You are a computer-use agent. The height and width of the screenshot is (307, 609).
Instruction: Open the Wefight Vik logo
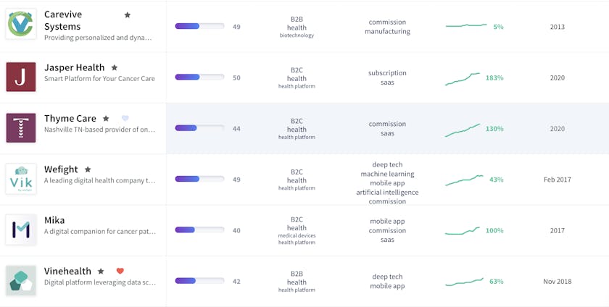click(20, 179)
